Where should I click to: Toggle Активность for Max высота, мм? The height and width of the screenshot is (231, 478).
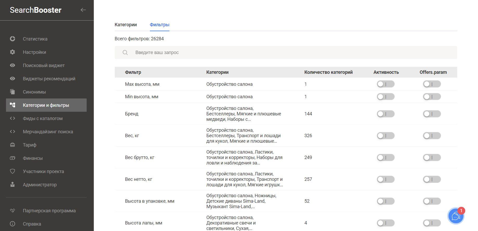(x=386, y=84)
